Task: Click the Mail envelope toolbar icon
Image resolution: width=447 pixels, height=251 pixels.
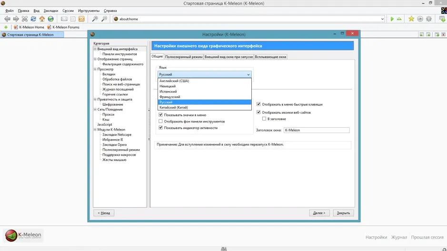Action: 64,19
